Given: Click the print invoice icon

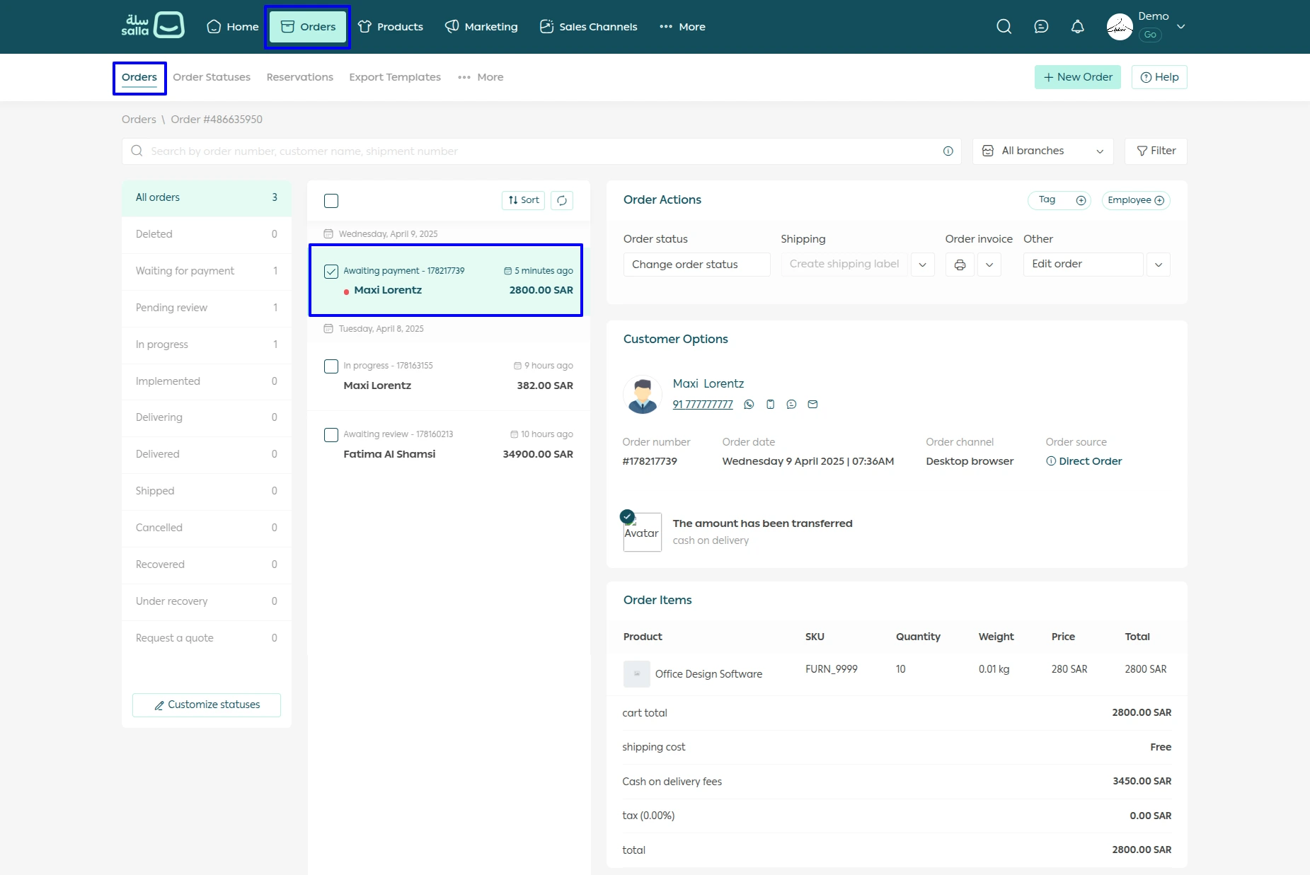Looking at the screenshot, I should click(x=960, y=265).
